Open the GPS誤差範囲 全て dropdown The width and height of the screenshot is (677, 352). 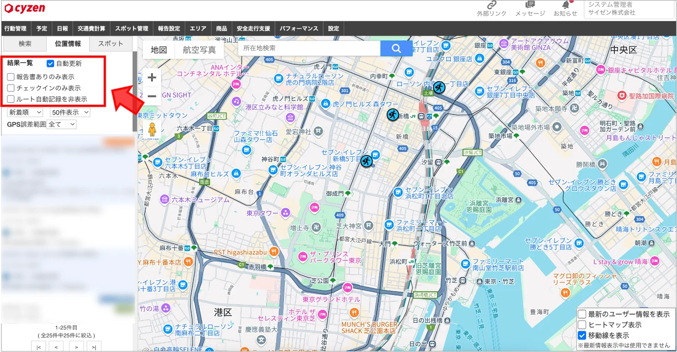click(x=62, y=124)
